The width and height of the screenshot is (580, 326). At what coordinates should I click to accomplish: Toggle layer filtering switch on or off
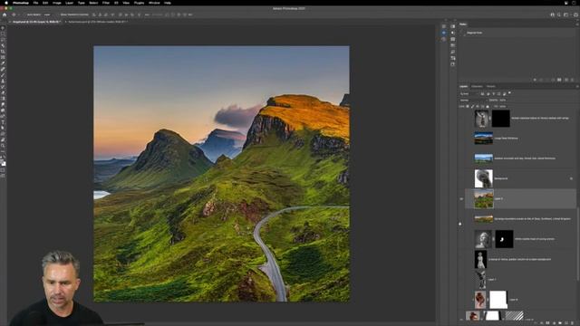(x=509, y=93)
